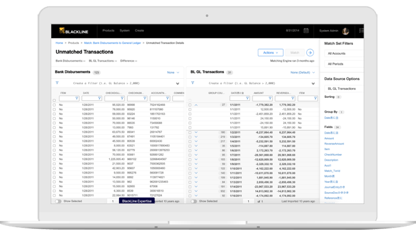Open the Create menu
Image resolution: width=416 pixels, height=237 pixels.
click(139, 31)
